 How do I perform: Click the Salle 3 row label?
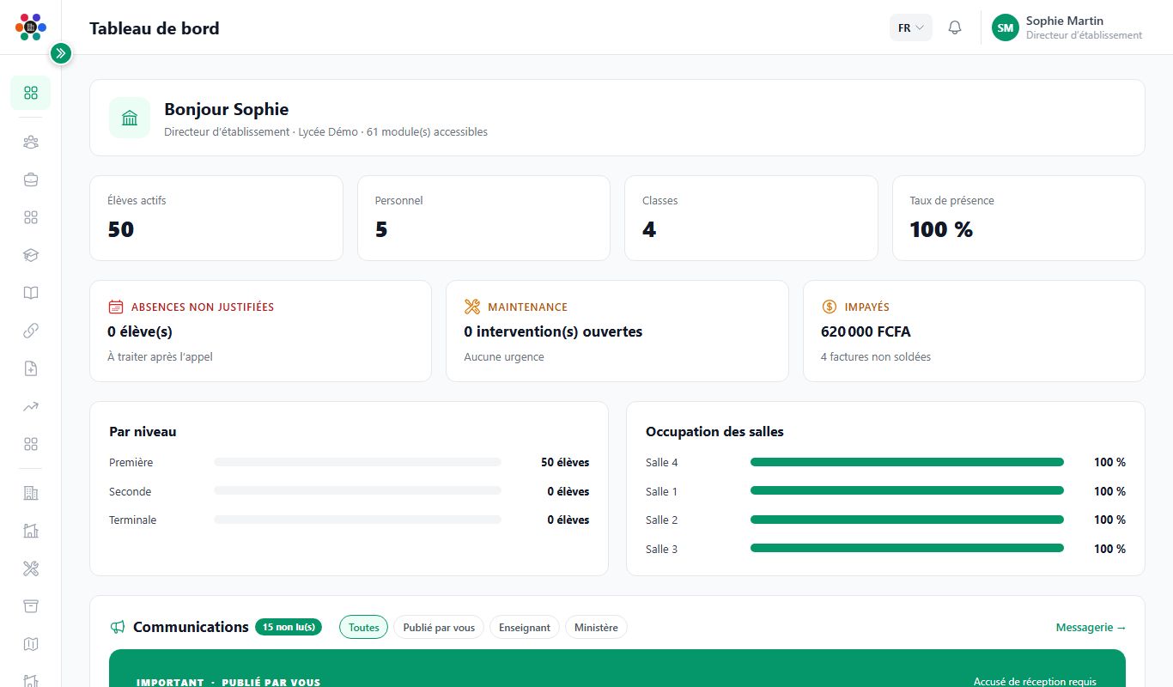pos(662,549)
